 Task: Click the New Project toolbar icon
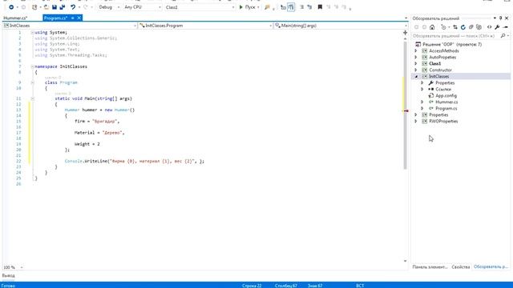pos(34,7)
